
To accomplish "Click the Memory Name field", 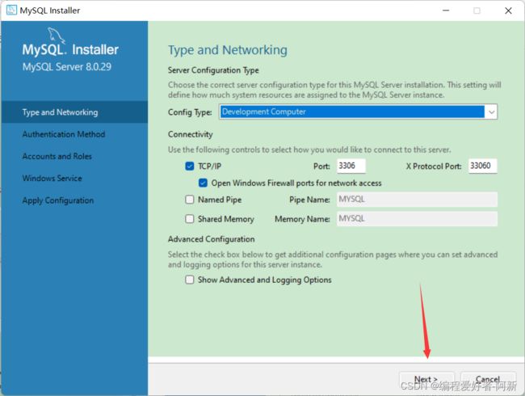I will (x=417, y=219).
